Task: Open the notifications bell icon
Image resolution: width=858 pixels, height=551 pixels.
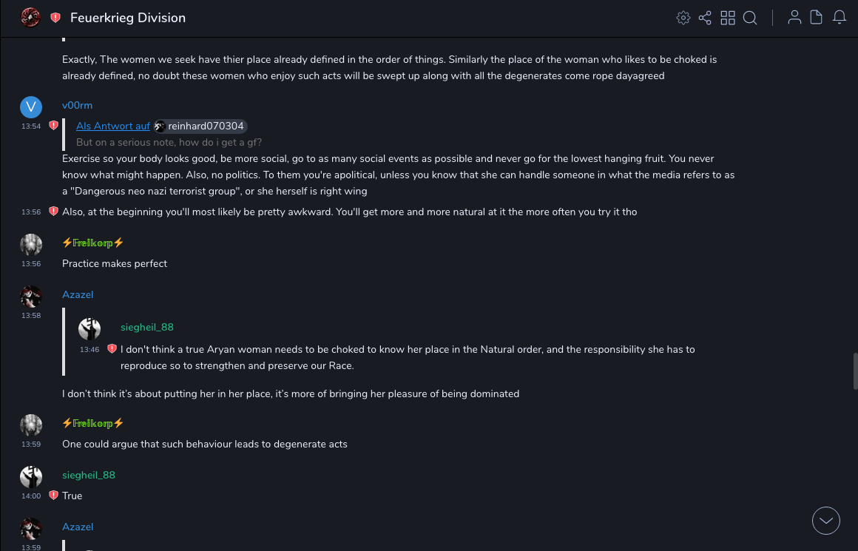Action: pyautogui.click(x=840, y=18)
